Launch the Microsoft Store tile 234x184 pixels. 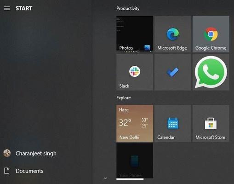pos(211,123)
